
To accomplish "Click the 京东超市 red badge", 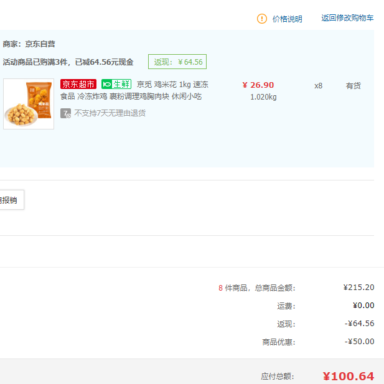I will click(78, 85).
